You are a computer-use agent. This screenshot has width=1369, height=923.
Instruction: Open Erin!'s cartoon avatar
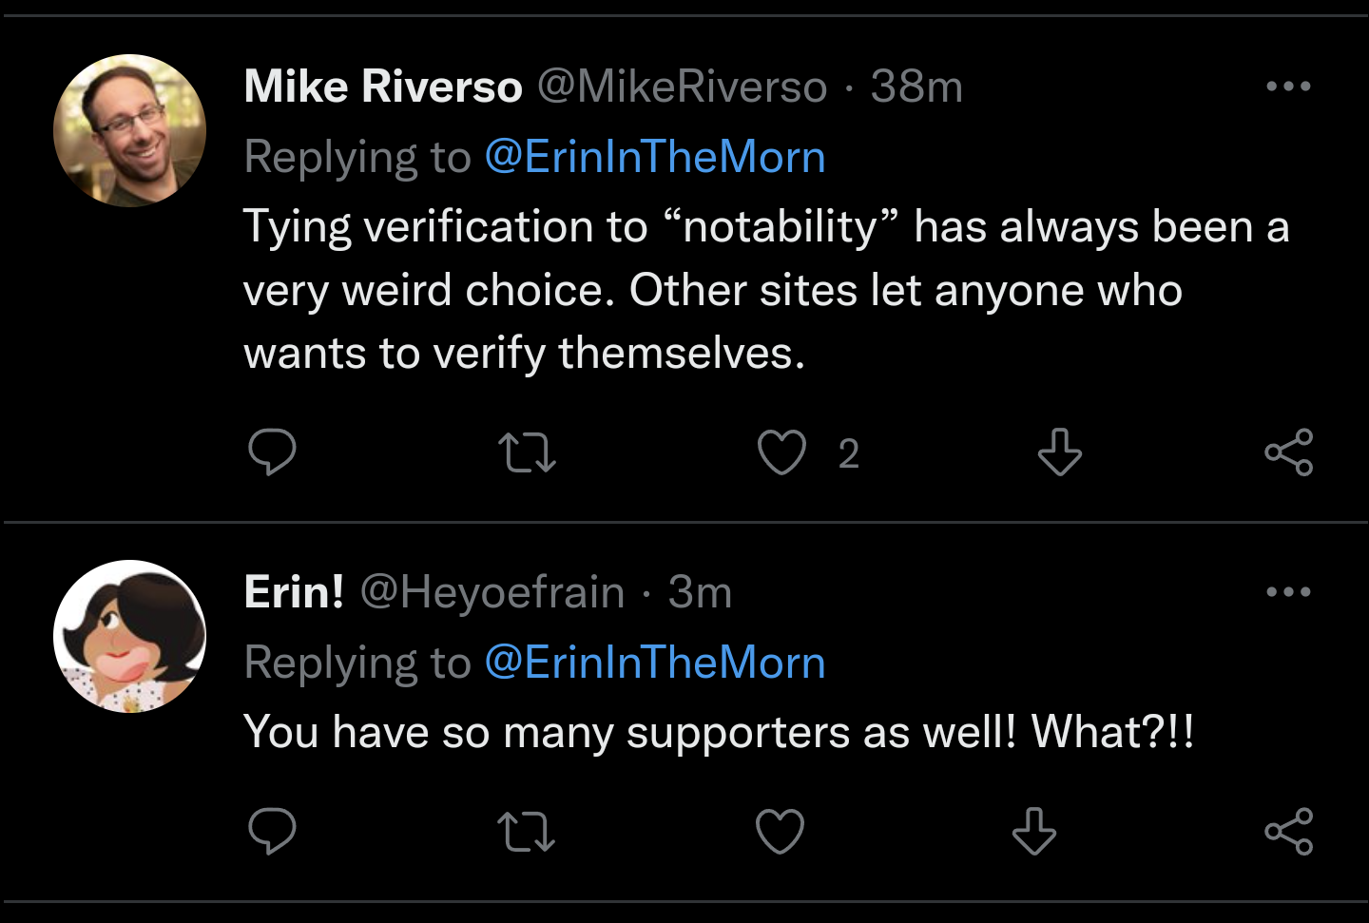coord(129,636)
